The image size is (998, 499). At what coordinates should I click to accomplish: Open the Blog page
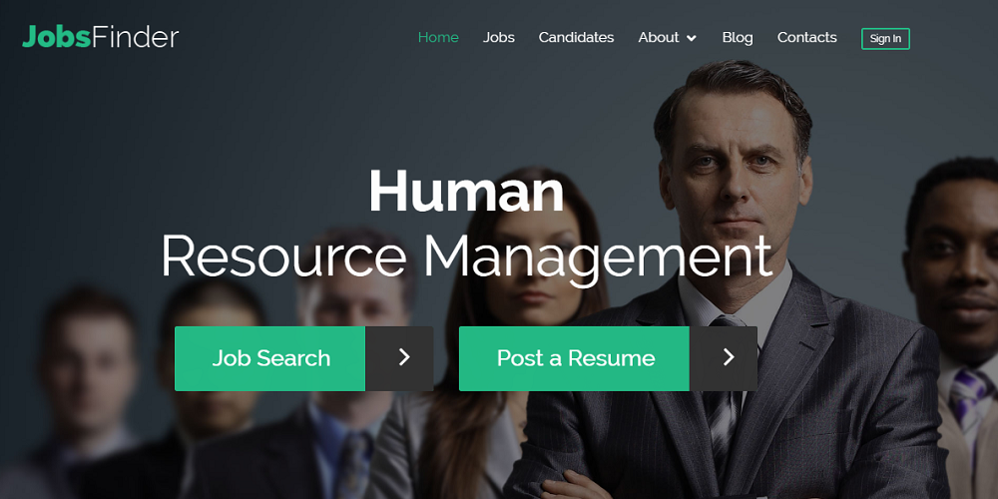click(738, 38)
